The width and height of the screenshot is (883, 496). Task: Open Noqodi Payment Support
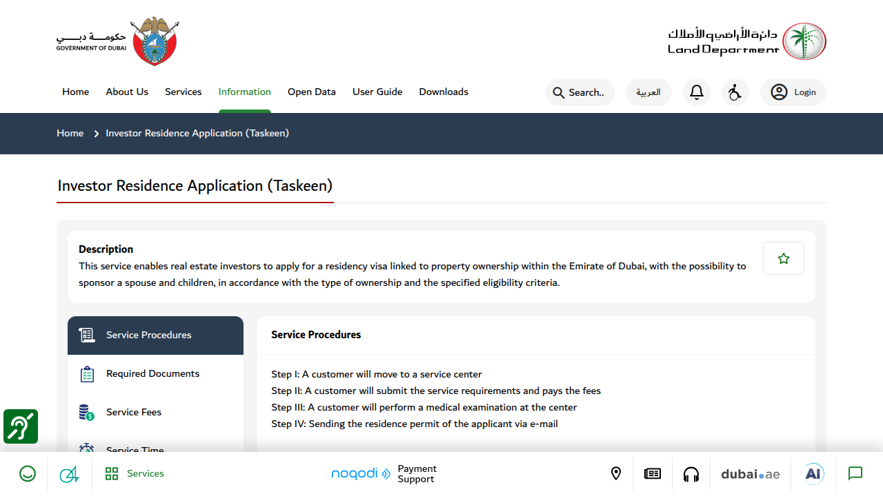click(384, 474)
